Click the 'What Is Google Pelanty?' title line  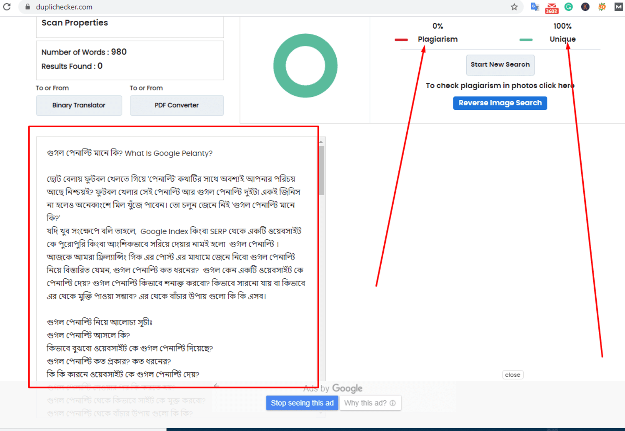tap(130, 153)
